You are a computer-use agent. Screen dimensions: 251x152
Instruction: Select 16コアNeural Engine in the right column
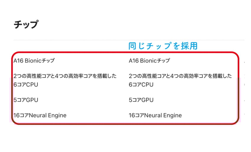tap(155, 116)
